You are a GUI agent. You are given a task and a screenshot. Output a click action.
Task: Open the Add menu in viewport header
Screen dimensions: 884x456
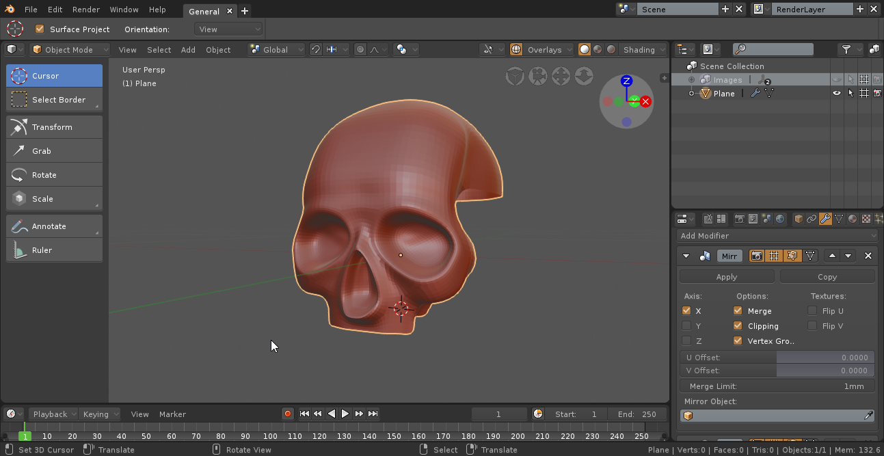(188, 50)
